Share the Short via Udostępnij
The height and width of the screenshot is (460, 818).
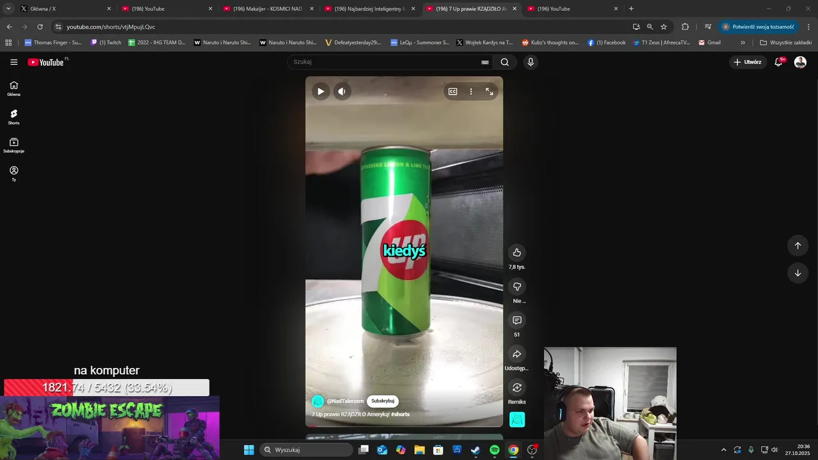pyautogui.click(x=517, y=354)
